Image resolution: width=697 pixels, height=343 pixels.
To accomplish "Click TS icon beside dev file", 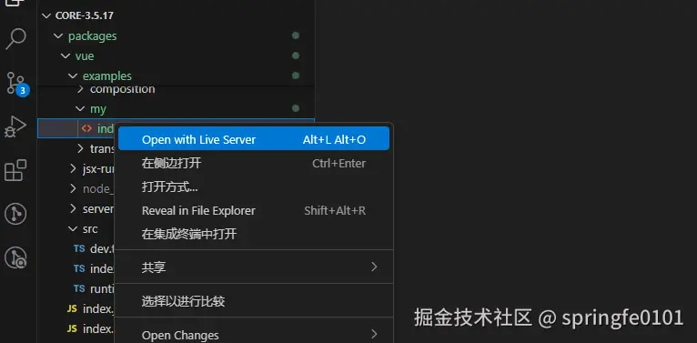I will click(79, 248).
